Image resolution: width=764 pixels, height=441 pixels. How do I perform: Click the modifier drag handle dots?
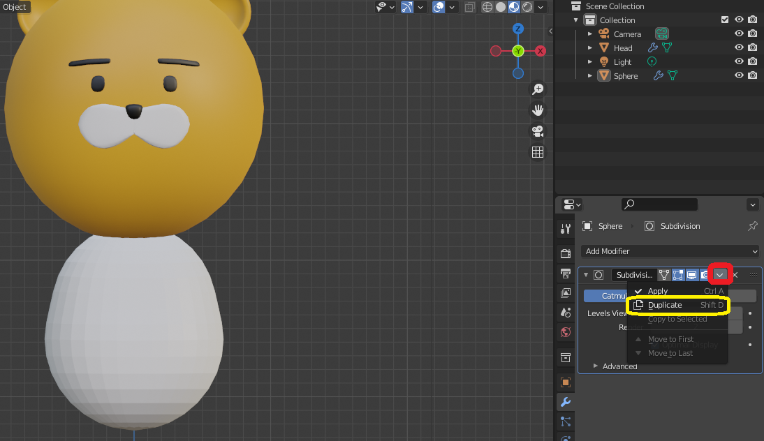754,275
